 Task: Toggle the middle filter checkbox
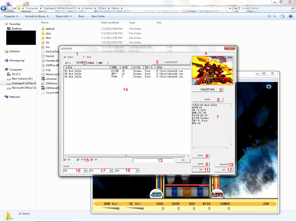[x=77, y=159]
